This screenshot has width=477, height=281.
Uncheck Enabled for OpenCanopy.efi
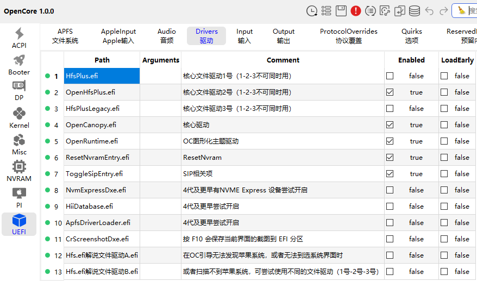pyautogui.click(x=390, y=125)
